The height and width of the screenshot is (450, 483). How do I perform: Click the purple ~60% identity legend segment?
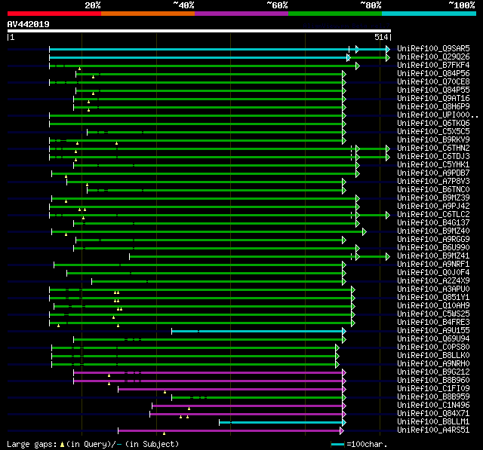(241, 14)
